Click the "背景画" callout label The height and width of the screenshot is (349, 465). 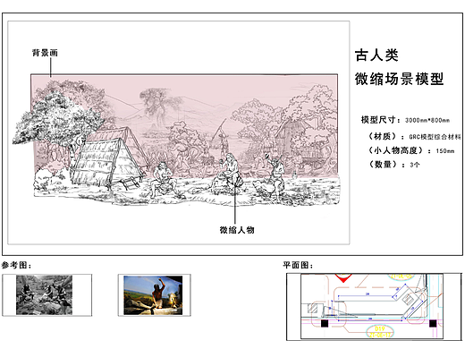(45, 53)
